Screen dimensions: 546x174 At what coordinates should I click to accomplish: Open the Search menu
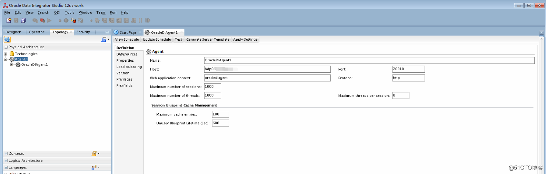pos(43,12)
